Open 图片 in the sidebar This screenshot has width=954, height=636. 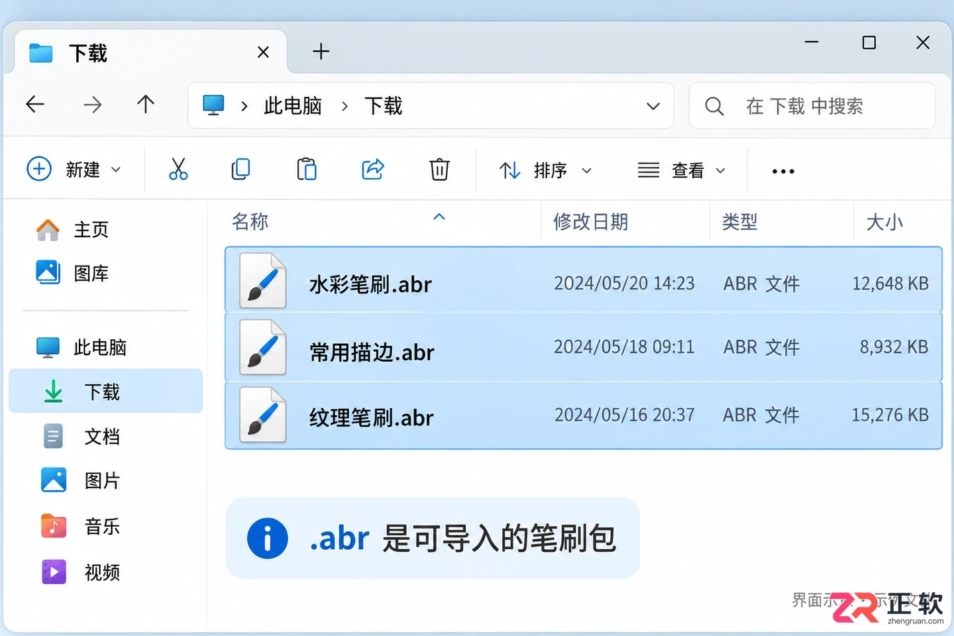pos(81,480)
